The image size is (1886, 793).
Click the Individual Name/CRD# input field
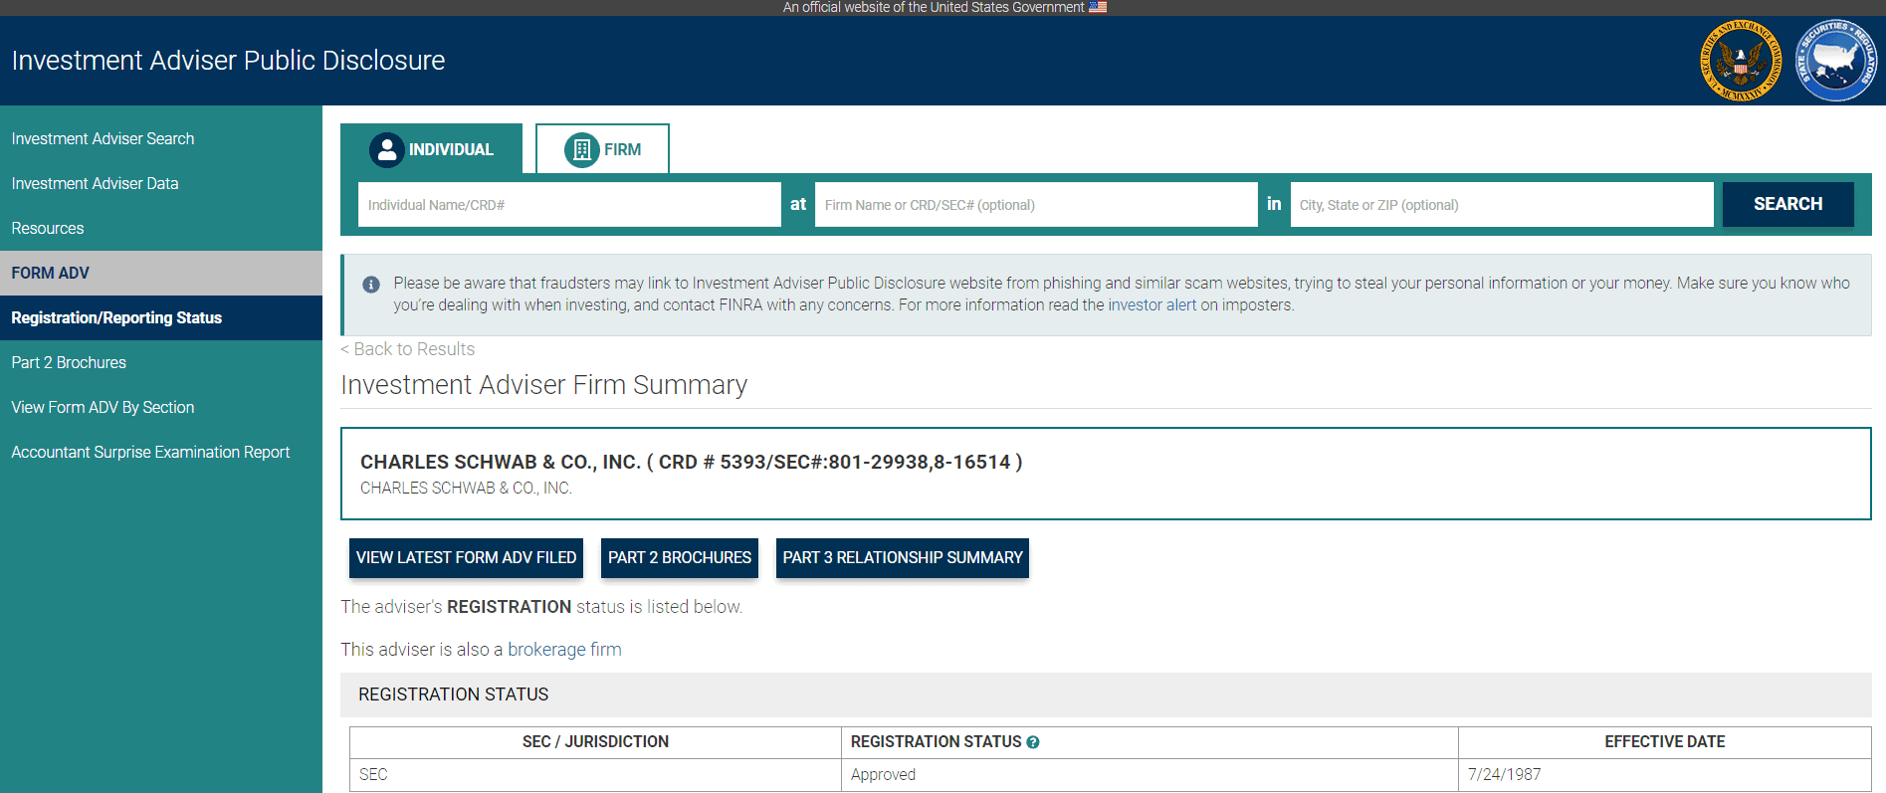pyautogui.click(x=569, y=204)
